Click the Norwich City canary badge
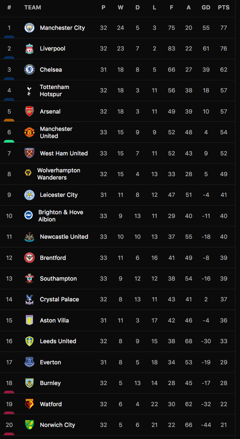This screenshot has height=439, width=240. [29, 425]
